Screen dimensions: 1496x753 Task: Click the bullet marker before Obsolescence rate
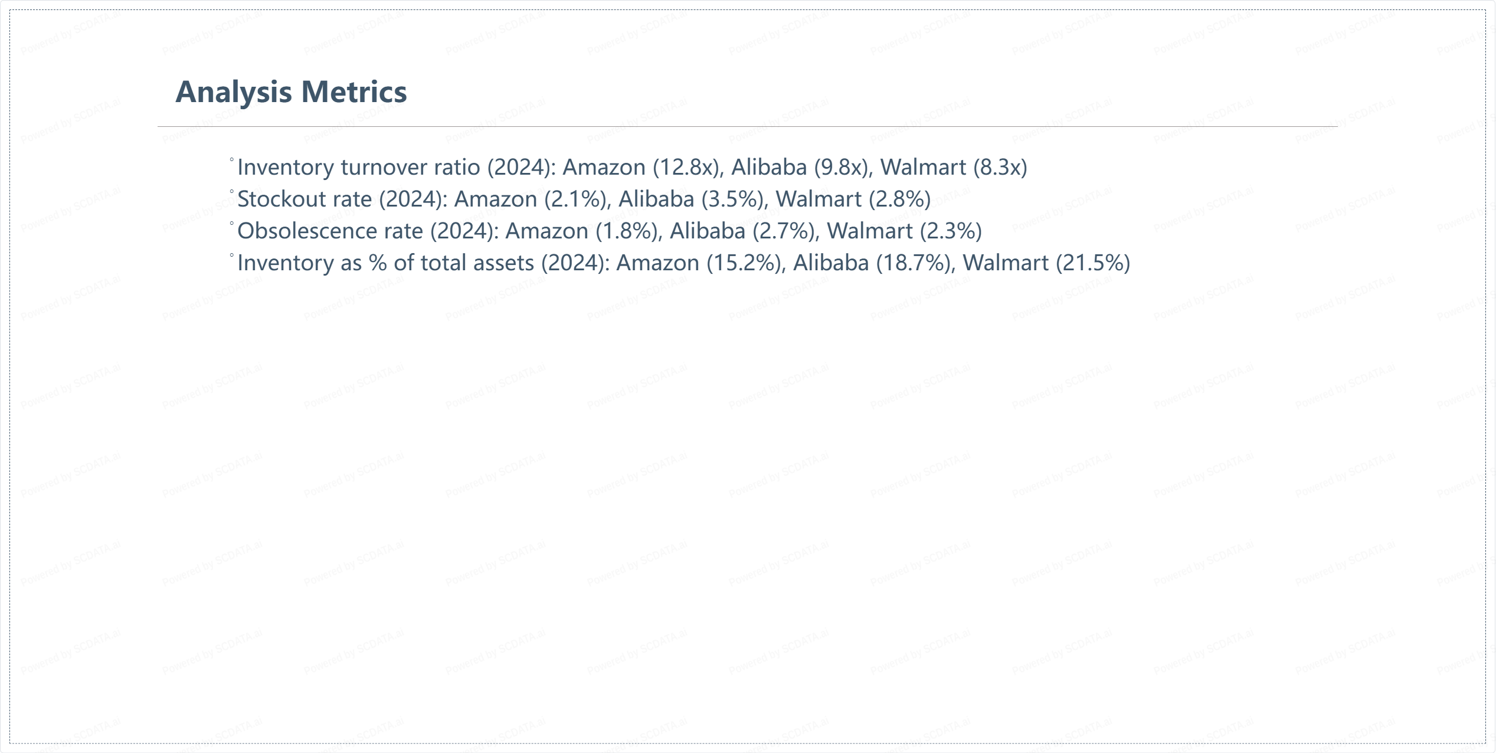pos(232,224)
